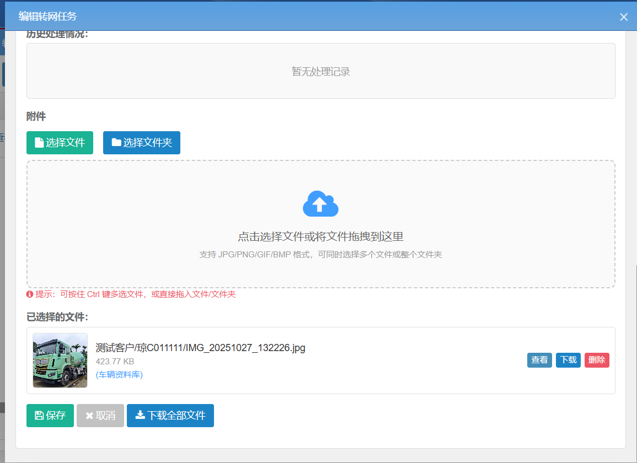Follow the (车辆资料库) link
Viewport: 637px width, 463px height.
coord(119,375)
